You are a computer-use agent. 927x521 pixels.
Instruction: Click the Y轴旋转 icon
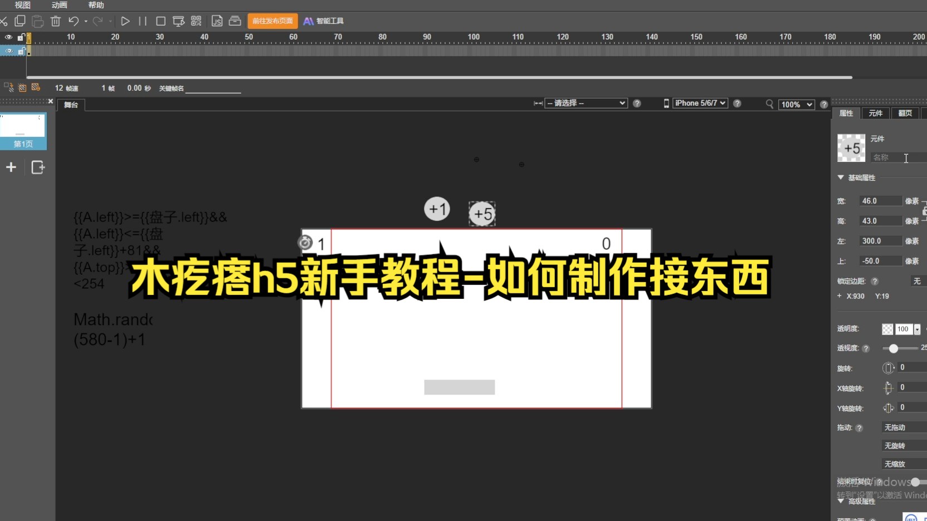point(888,408)
